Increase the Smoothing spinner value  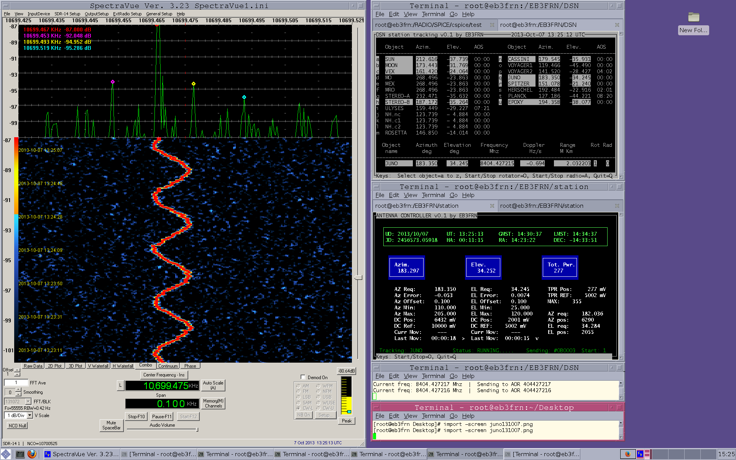(18, 390)
